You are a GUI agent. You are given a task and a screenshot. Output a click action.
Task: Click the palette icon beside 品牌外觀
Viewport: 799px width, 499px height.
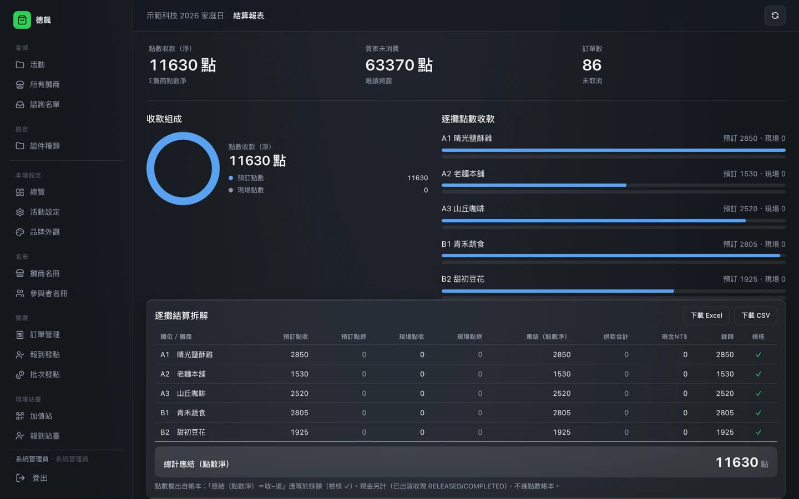point(20,232)
